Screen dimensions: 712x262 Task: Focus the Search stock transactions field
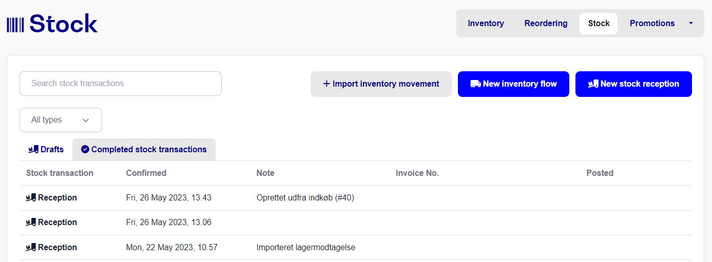point(121,84)
